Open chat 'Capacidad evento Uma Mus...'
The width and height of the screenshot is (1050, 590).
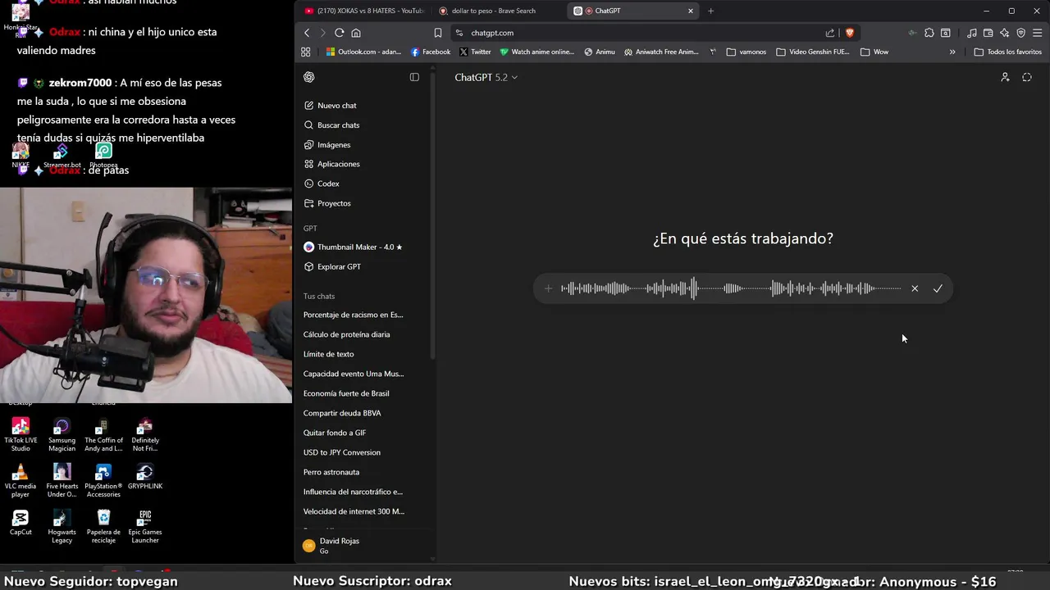(x=353, y=374)
